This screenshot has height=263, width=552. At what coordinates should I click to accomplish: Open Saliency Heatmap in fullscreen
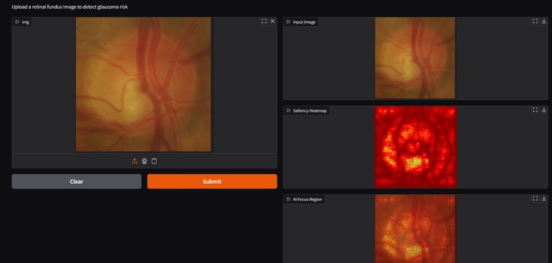point(535,110)
